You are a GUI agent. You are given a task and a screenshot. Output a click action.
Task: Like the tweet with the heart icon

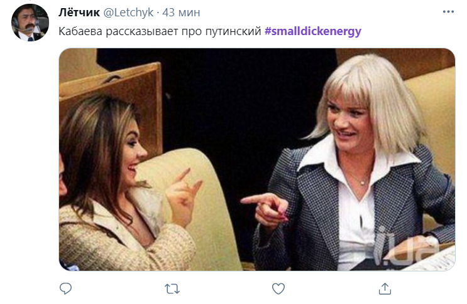point(278,288)
